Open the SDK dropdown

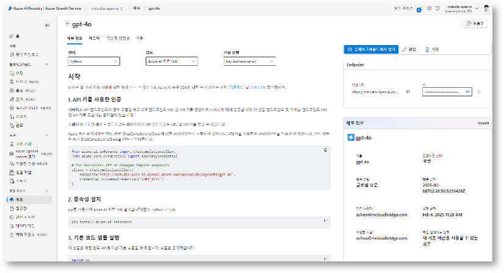pyautogui.click(x=171, y=62)
